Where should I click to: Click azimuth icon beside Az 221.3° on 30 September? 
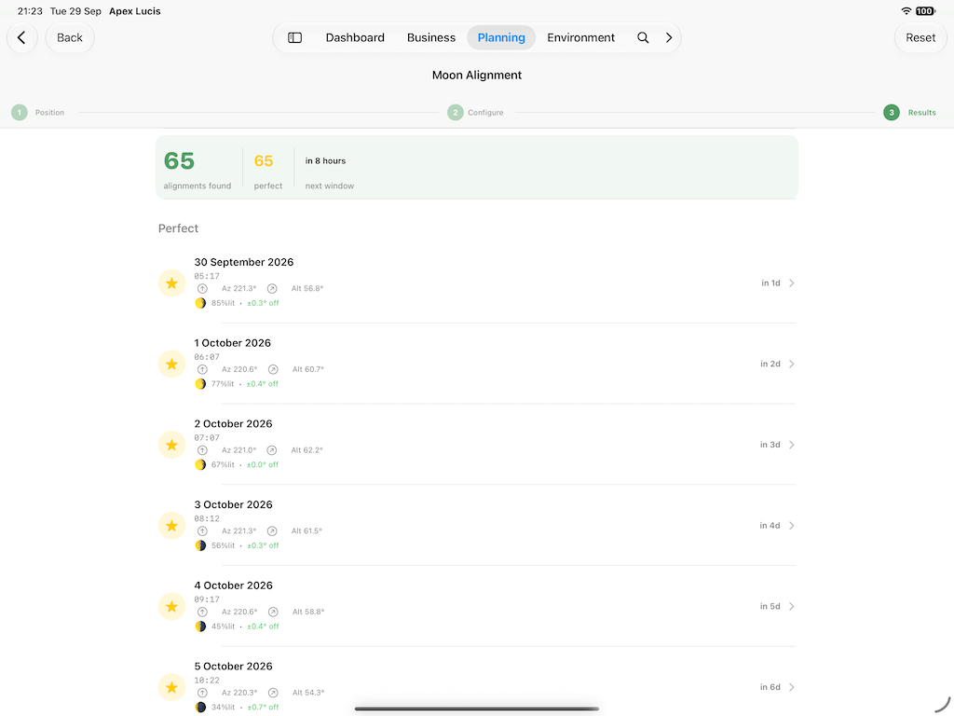[x=202, y=289]
